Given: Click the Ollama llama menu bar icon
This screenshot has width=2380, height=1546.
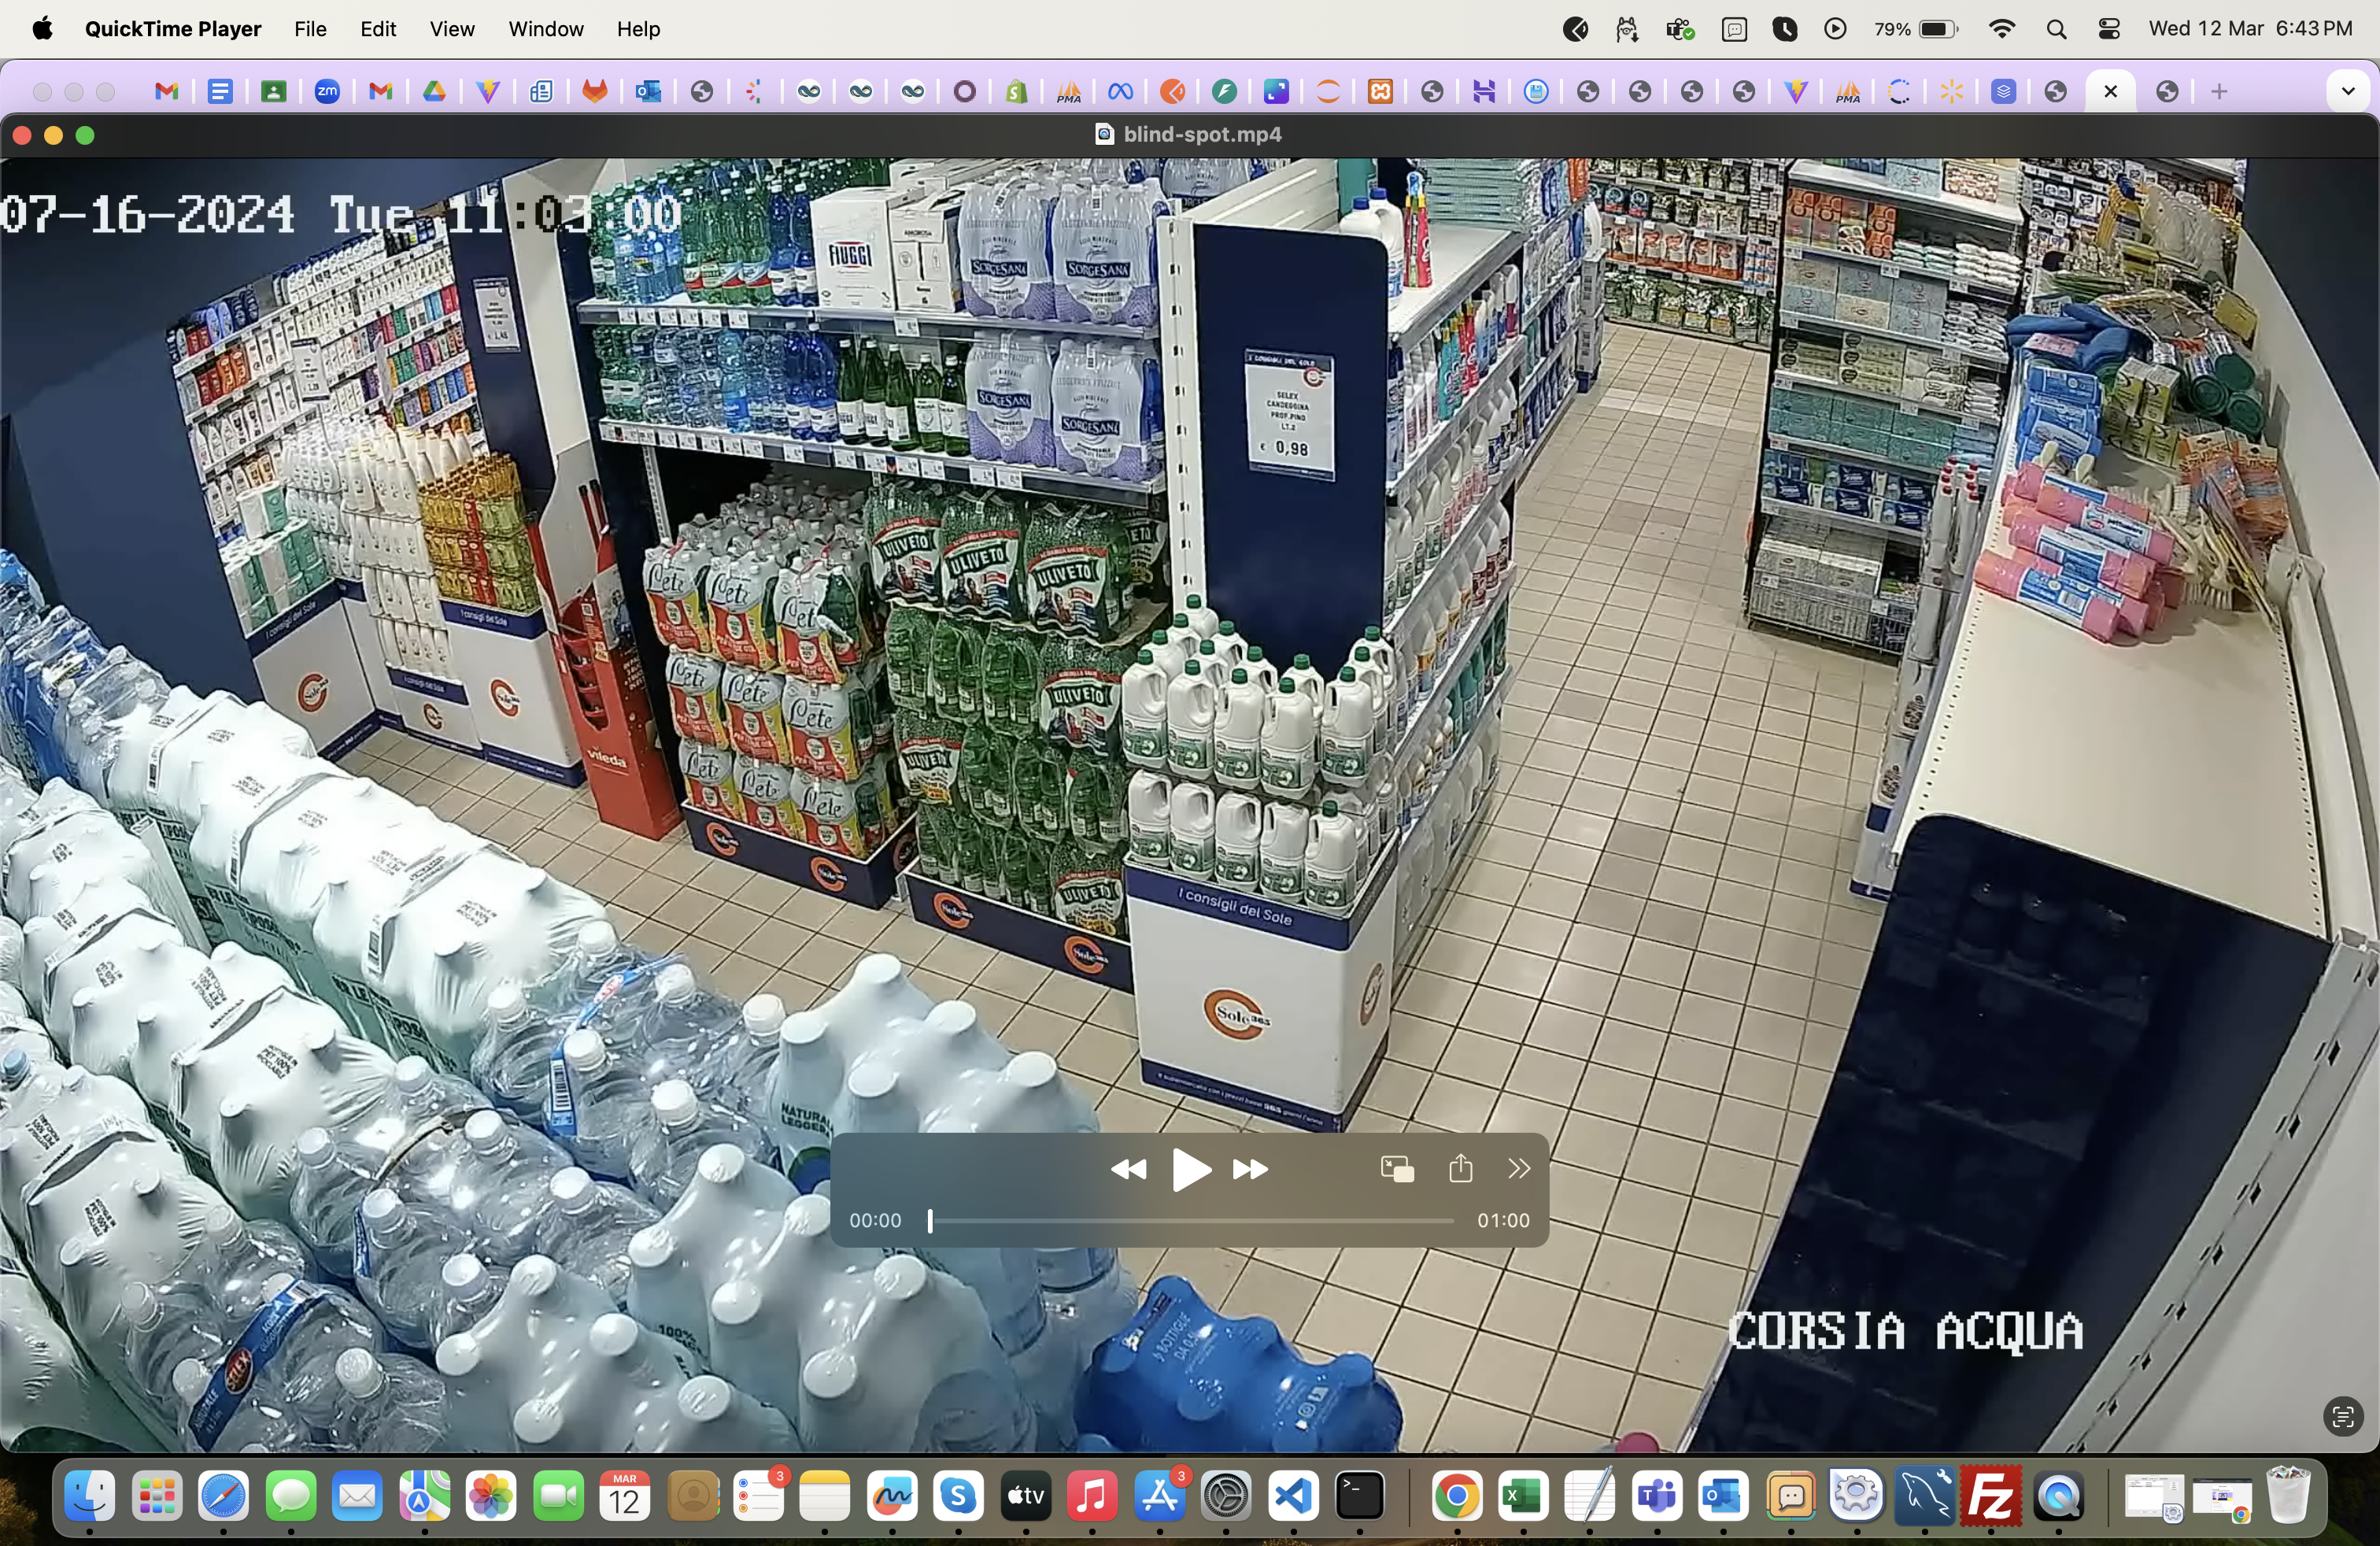Looking at the screenshot, I should tap(1627, 29).
